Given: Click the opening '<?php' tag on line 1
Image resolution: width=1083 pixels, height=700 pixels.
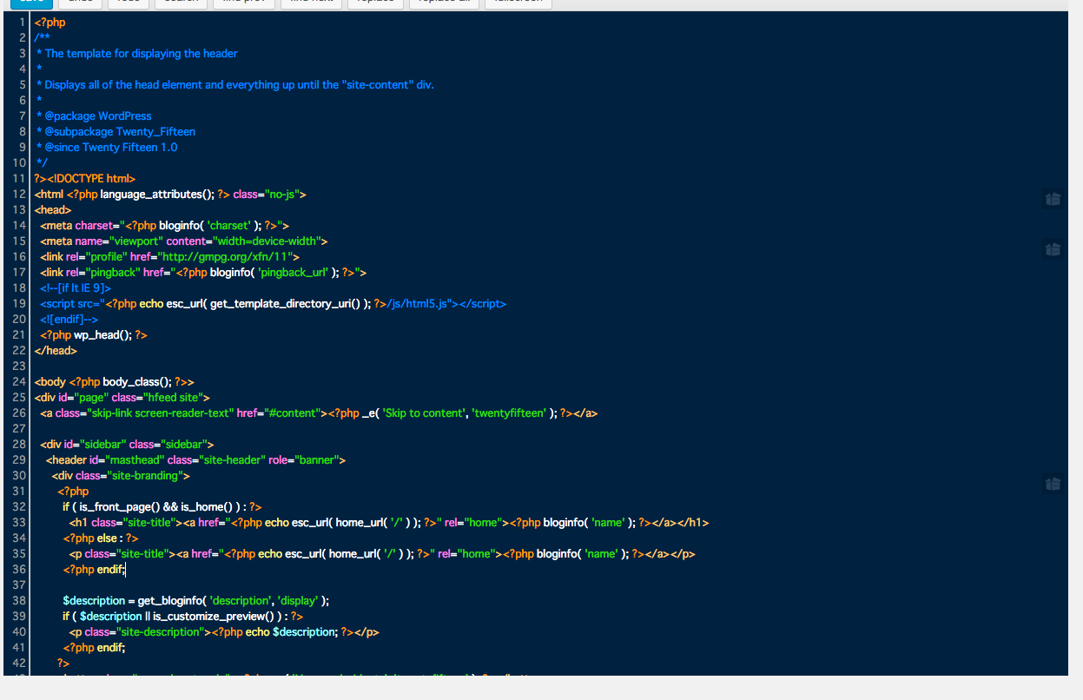Looking at the screenshot, I should coord(50,22).
